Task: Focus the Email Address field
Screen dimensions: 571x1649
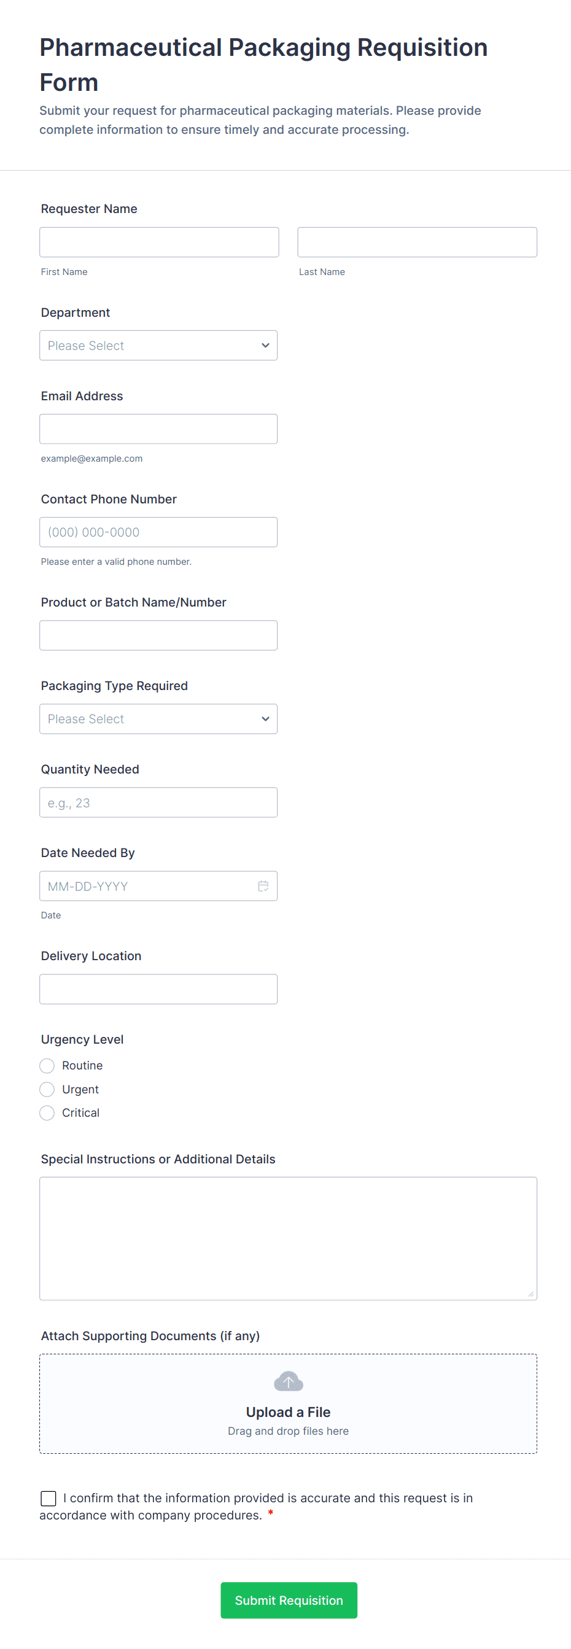Action: pyautogui.click(x=158, y=429)
